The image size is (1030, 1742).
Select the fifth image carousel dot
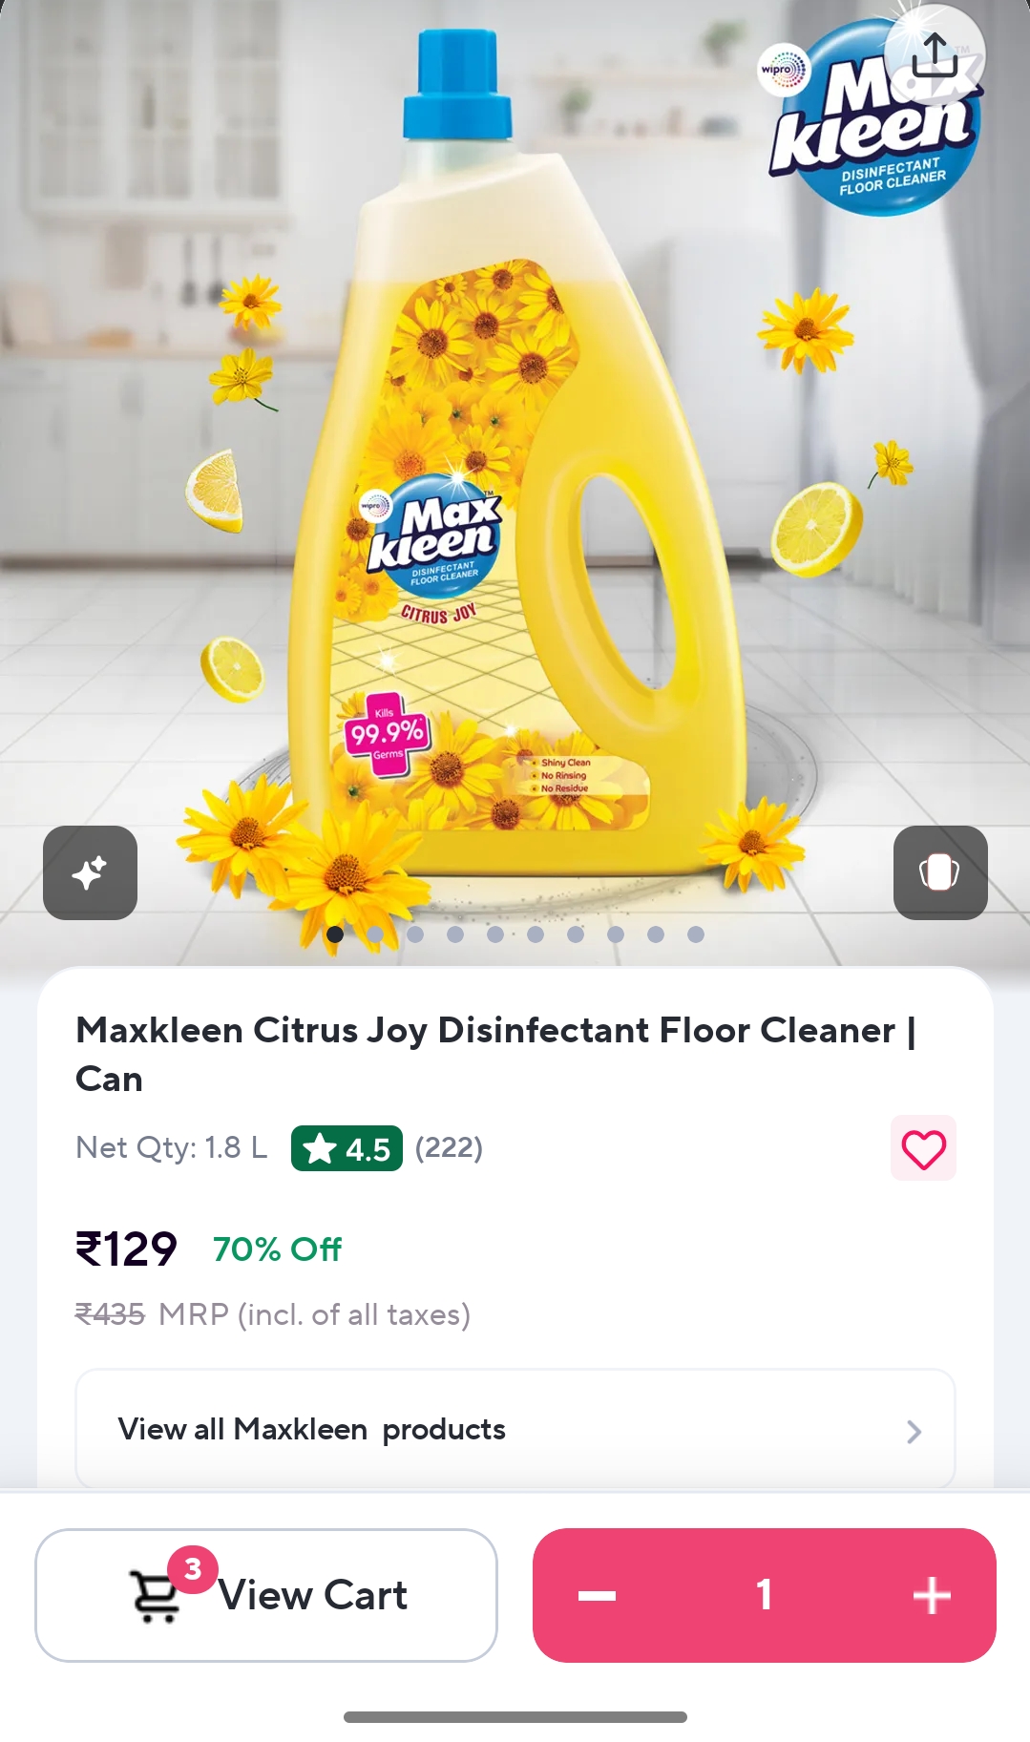[495, 934]
